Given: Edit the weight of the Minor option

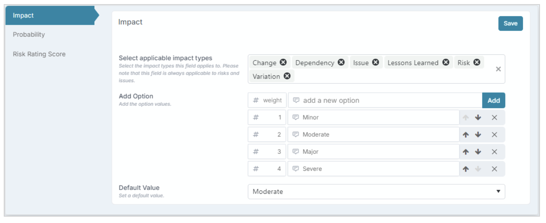Looking at the screenshot, I should click(x=267, y=118).
